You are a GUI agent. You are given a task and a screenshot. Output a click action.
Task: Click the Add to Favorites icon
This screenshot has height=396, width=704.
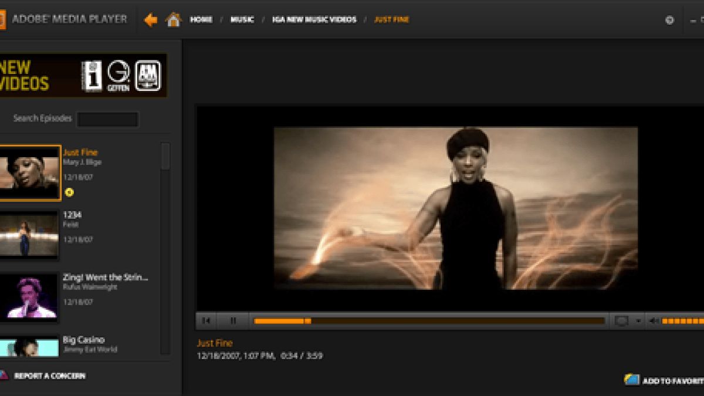[x=632, y=380]
